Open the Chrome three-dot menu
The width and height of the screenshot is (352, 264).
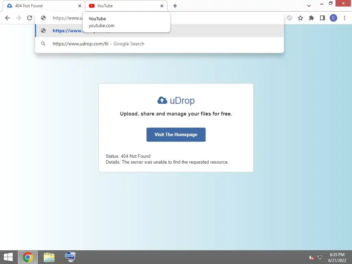(344, 18)
